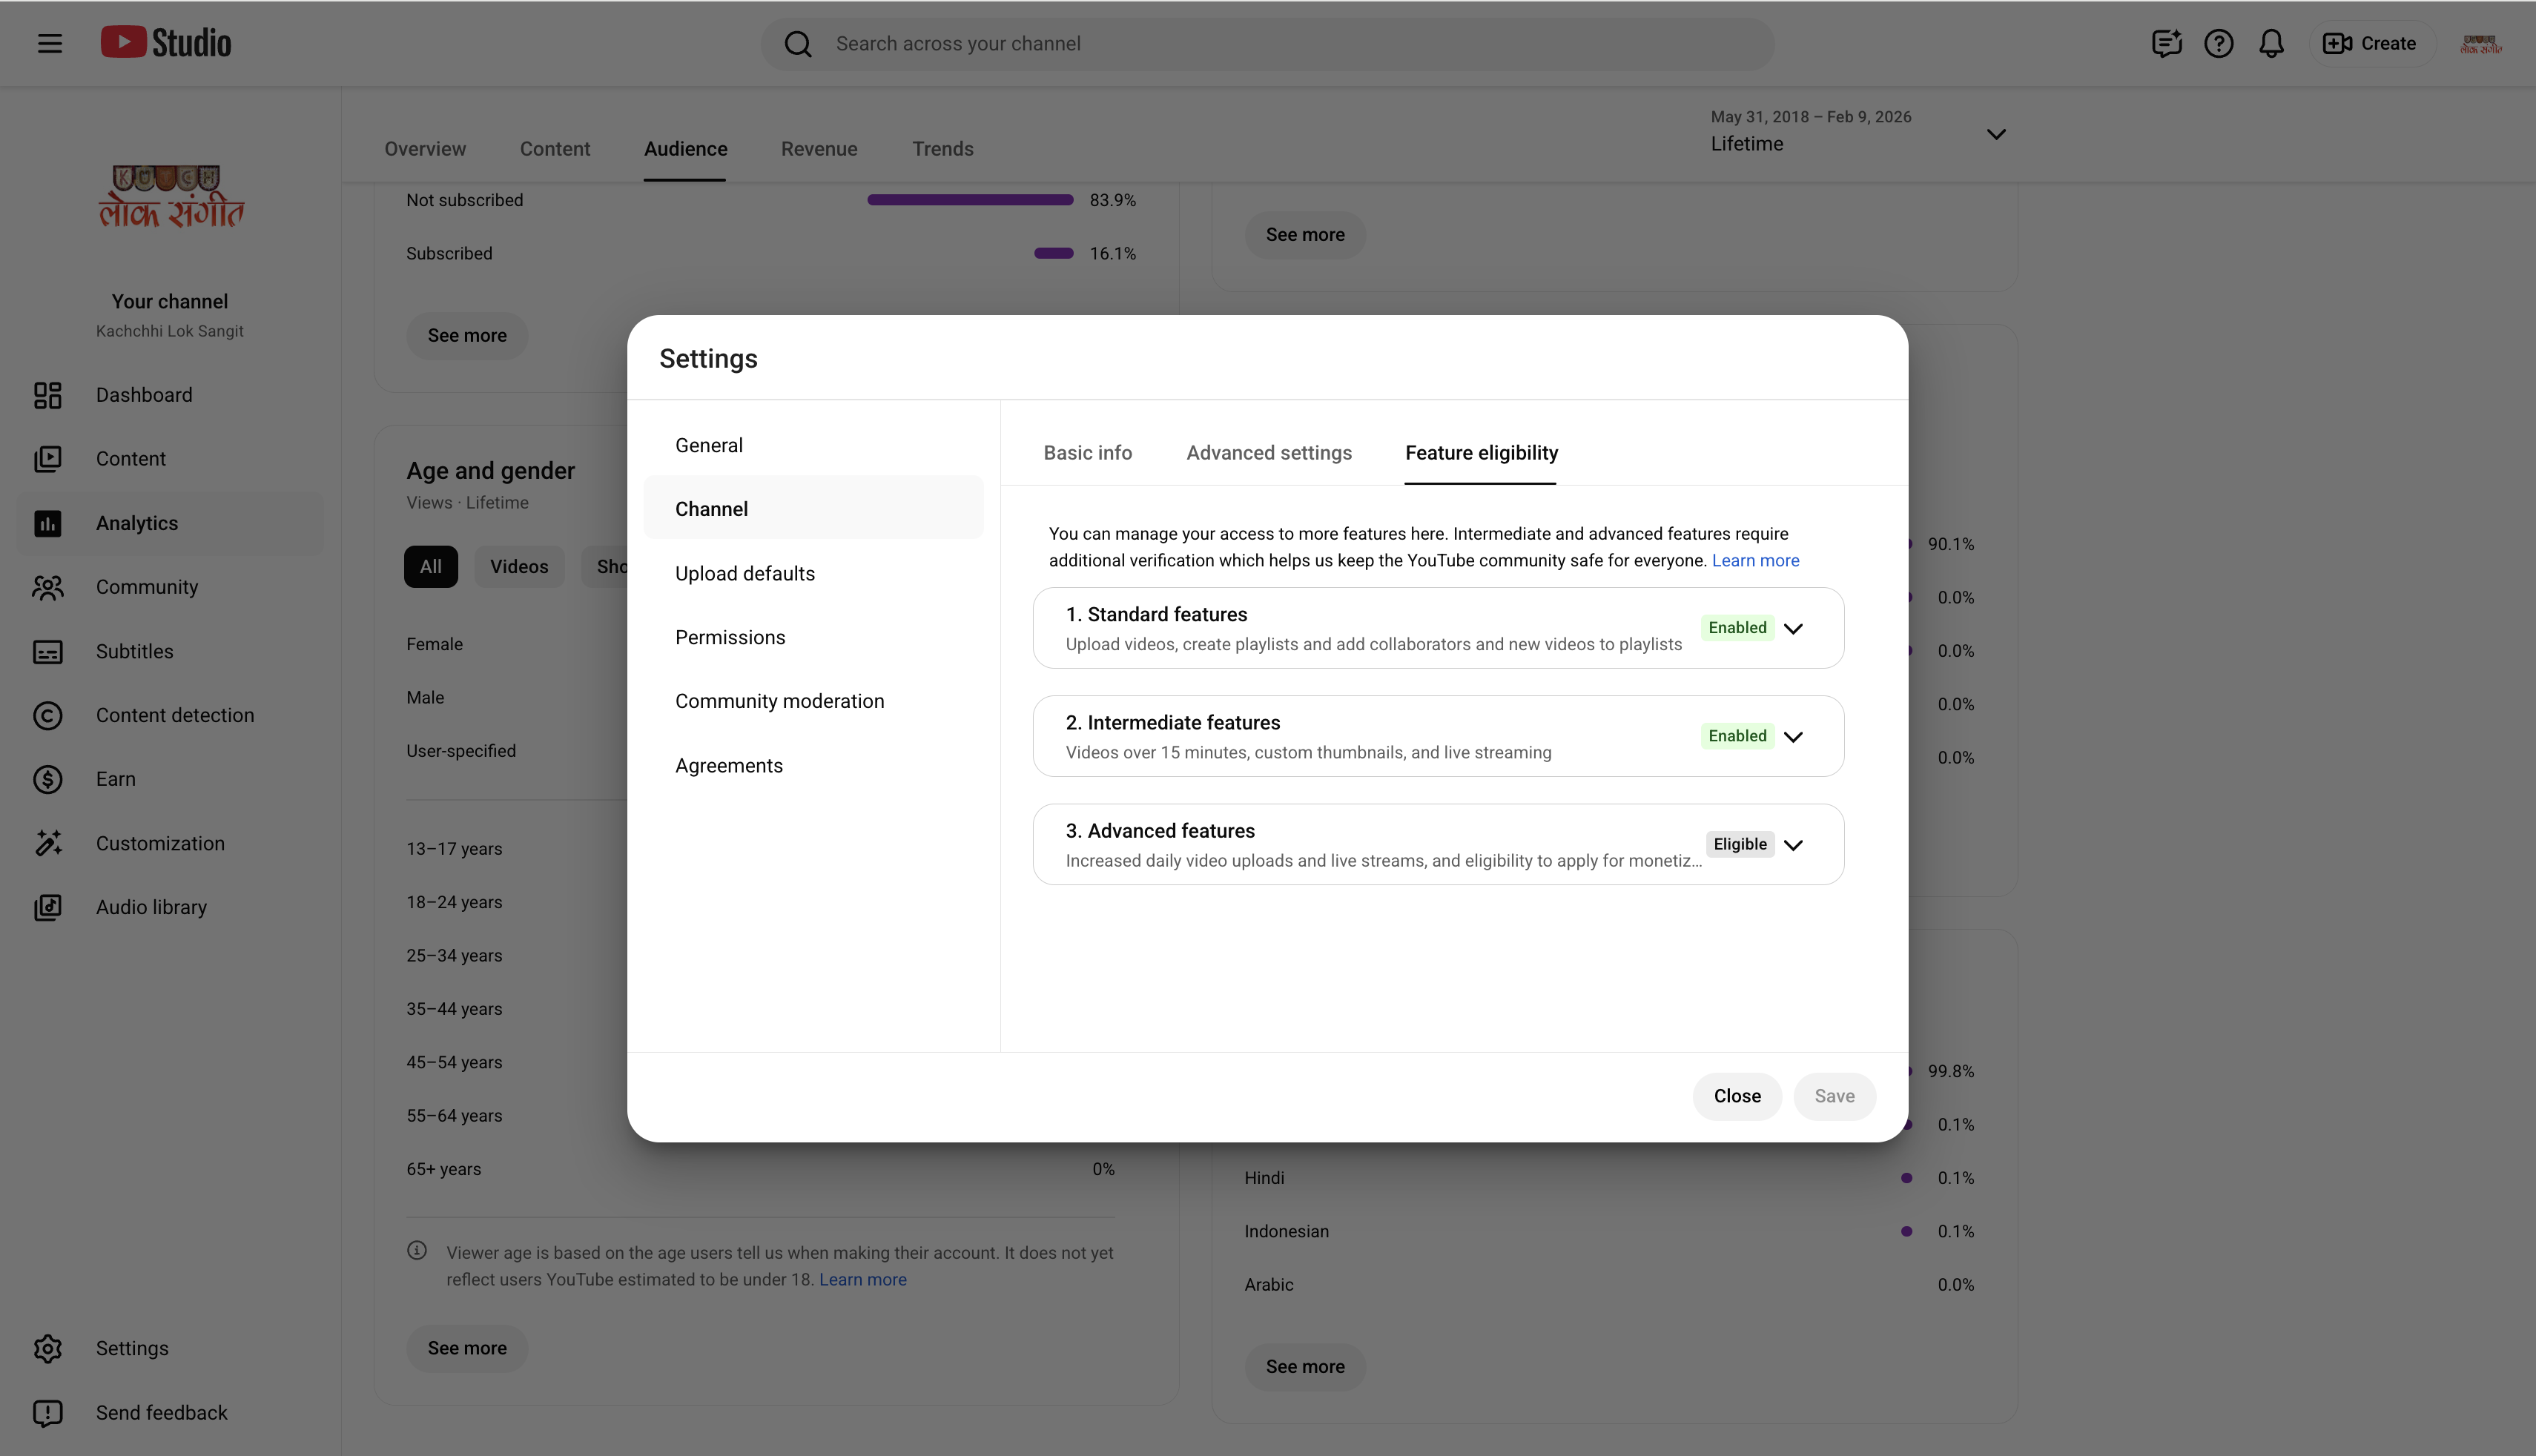Screen dimensions: 2536x1456
Task: Click the 65+ years row
Action: pyautogui.click(x=760, y=1169)
